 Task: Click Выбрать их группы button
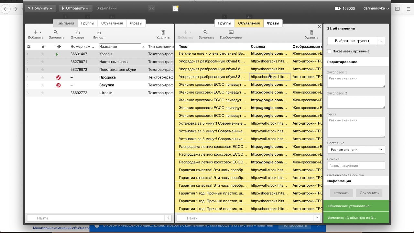tap(352, 41)
